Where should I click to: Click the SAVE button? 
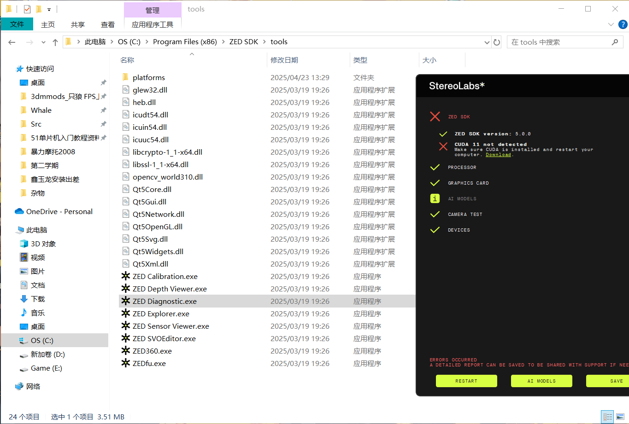607,381
